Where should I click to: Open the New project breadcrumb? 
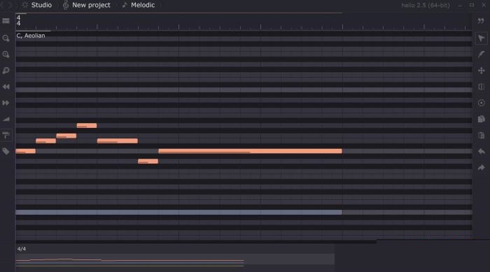pos(91,5)
